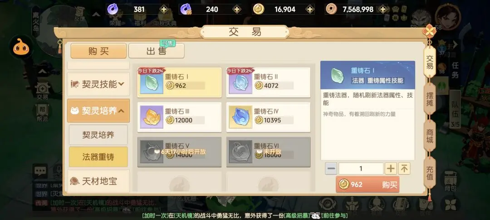
Task: Select the 法器重铸 subcategory
Action: [98, 157]
